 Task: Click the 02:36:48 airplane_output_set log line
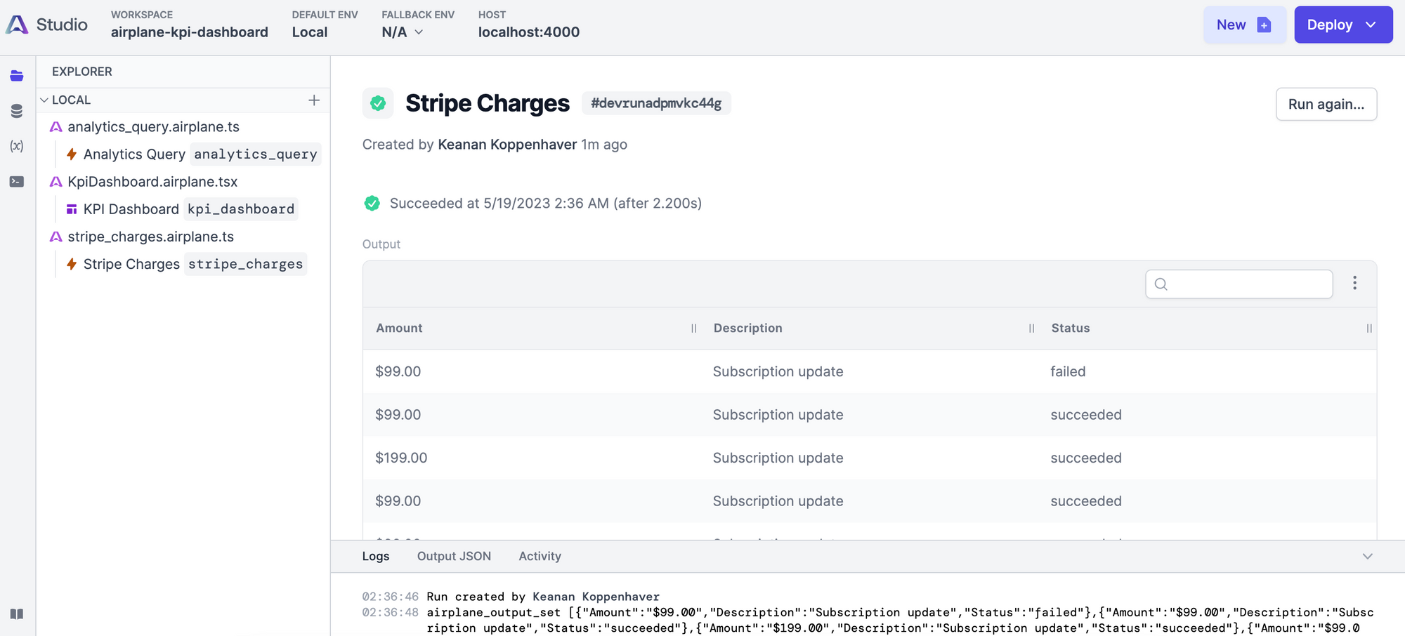(x=868, y=621)
